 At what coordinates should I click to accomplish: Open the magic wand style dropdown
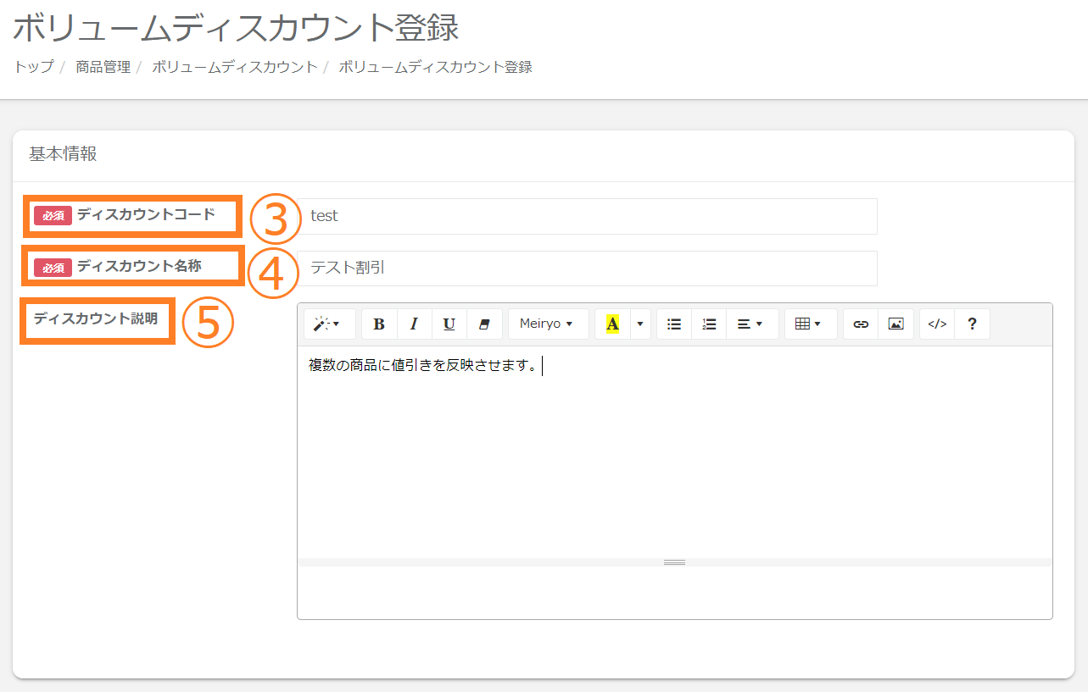point(329,324)
